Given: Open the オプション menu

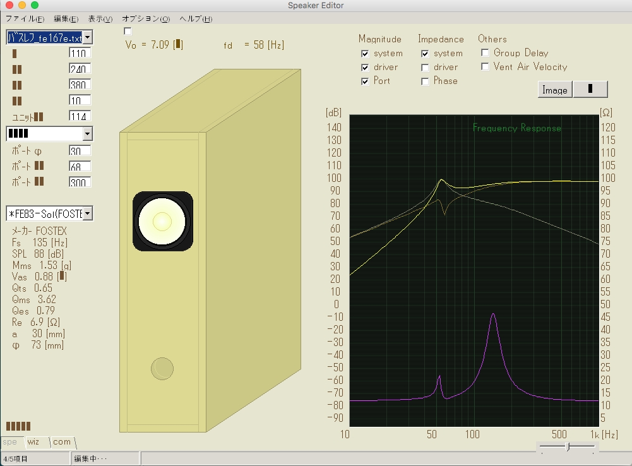Looking at the screenshot, I should (x=146, y=19).
